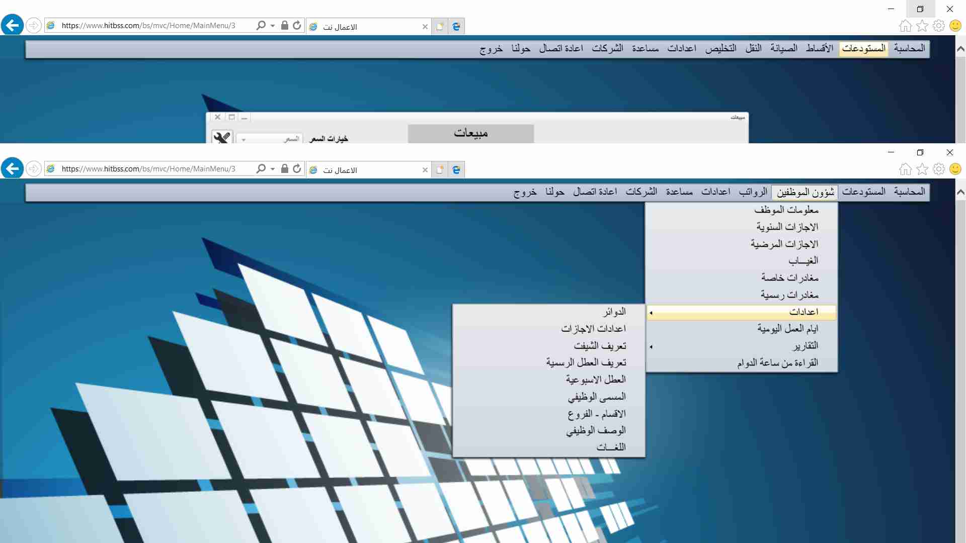
Task: Open السعر price options dropdown
Action: (x=270, y=139)
